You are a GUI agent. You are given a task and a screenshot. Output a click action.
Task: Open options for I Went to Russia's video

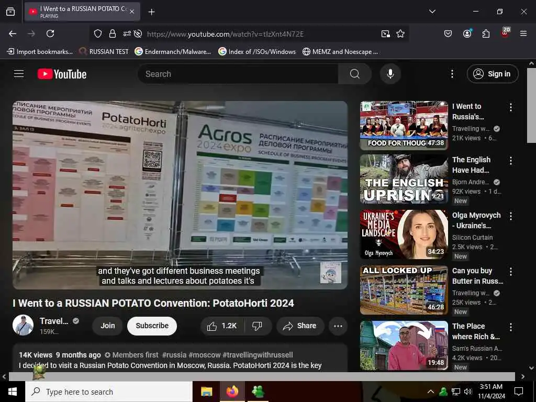point(511,107)
